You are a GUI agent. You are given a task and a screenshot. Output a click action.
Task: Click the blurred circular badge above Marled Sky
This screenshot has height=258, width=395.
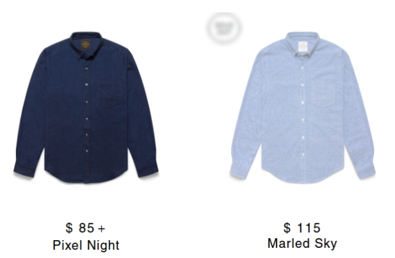[x=223, y=28]
